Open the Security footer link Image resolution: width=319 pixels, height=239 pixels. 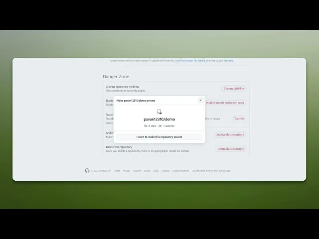pyautogui.click(x=137, y=171)
